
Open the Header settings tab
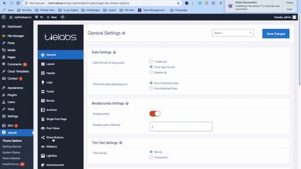click(x=61, y=73)
